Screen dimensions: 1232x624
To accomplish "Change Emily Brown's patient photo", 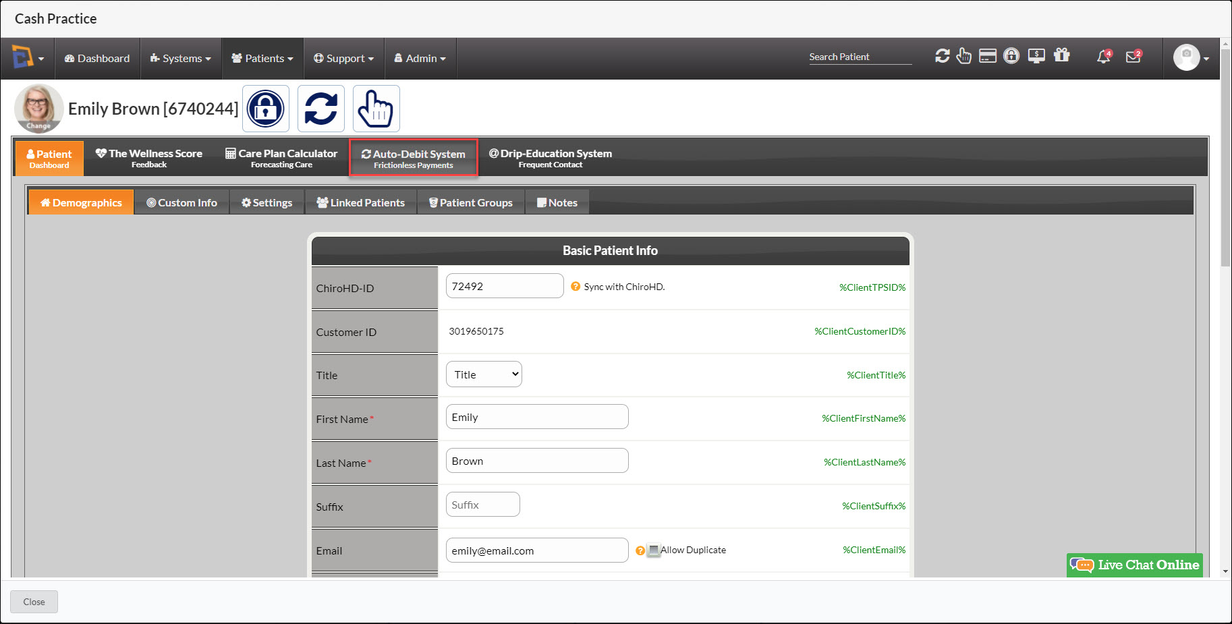I will (38, 108).
